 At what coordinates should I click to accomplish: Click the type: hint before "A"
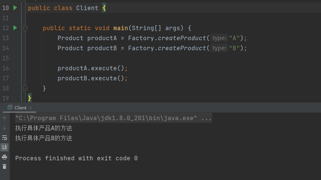pyautogui.click(x=219, y=38)
